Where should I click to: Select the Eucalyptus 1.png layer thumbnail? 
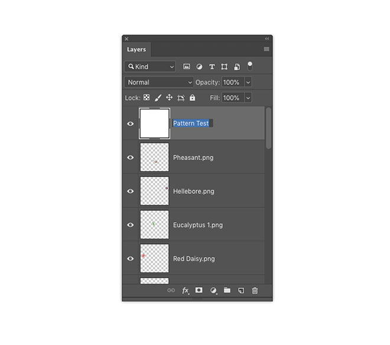pyautogui.click(x=154, y=224)
